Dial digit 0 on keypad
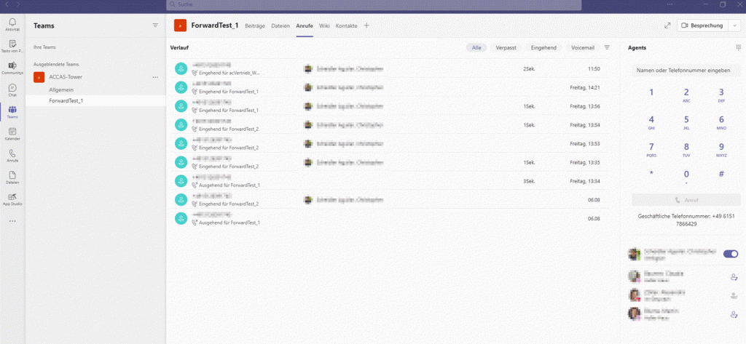The height and width of the screenshot is (344, 746). 686,177
